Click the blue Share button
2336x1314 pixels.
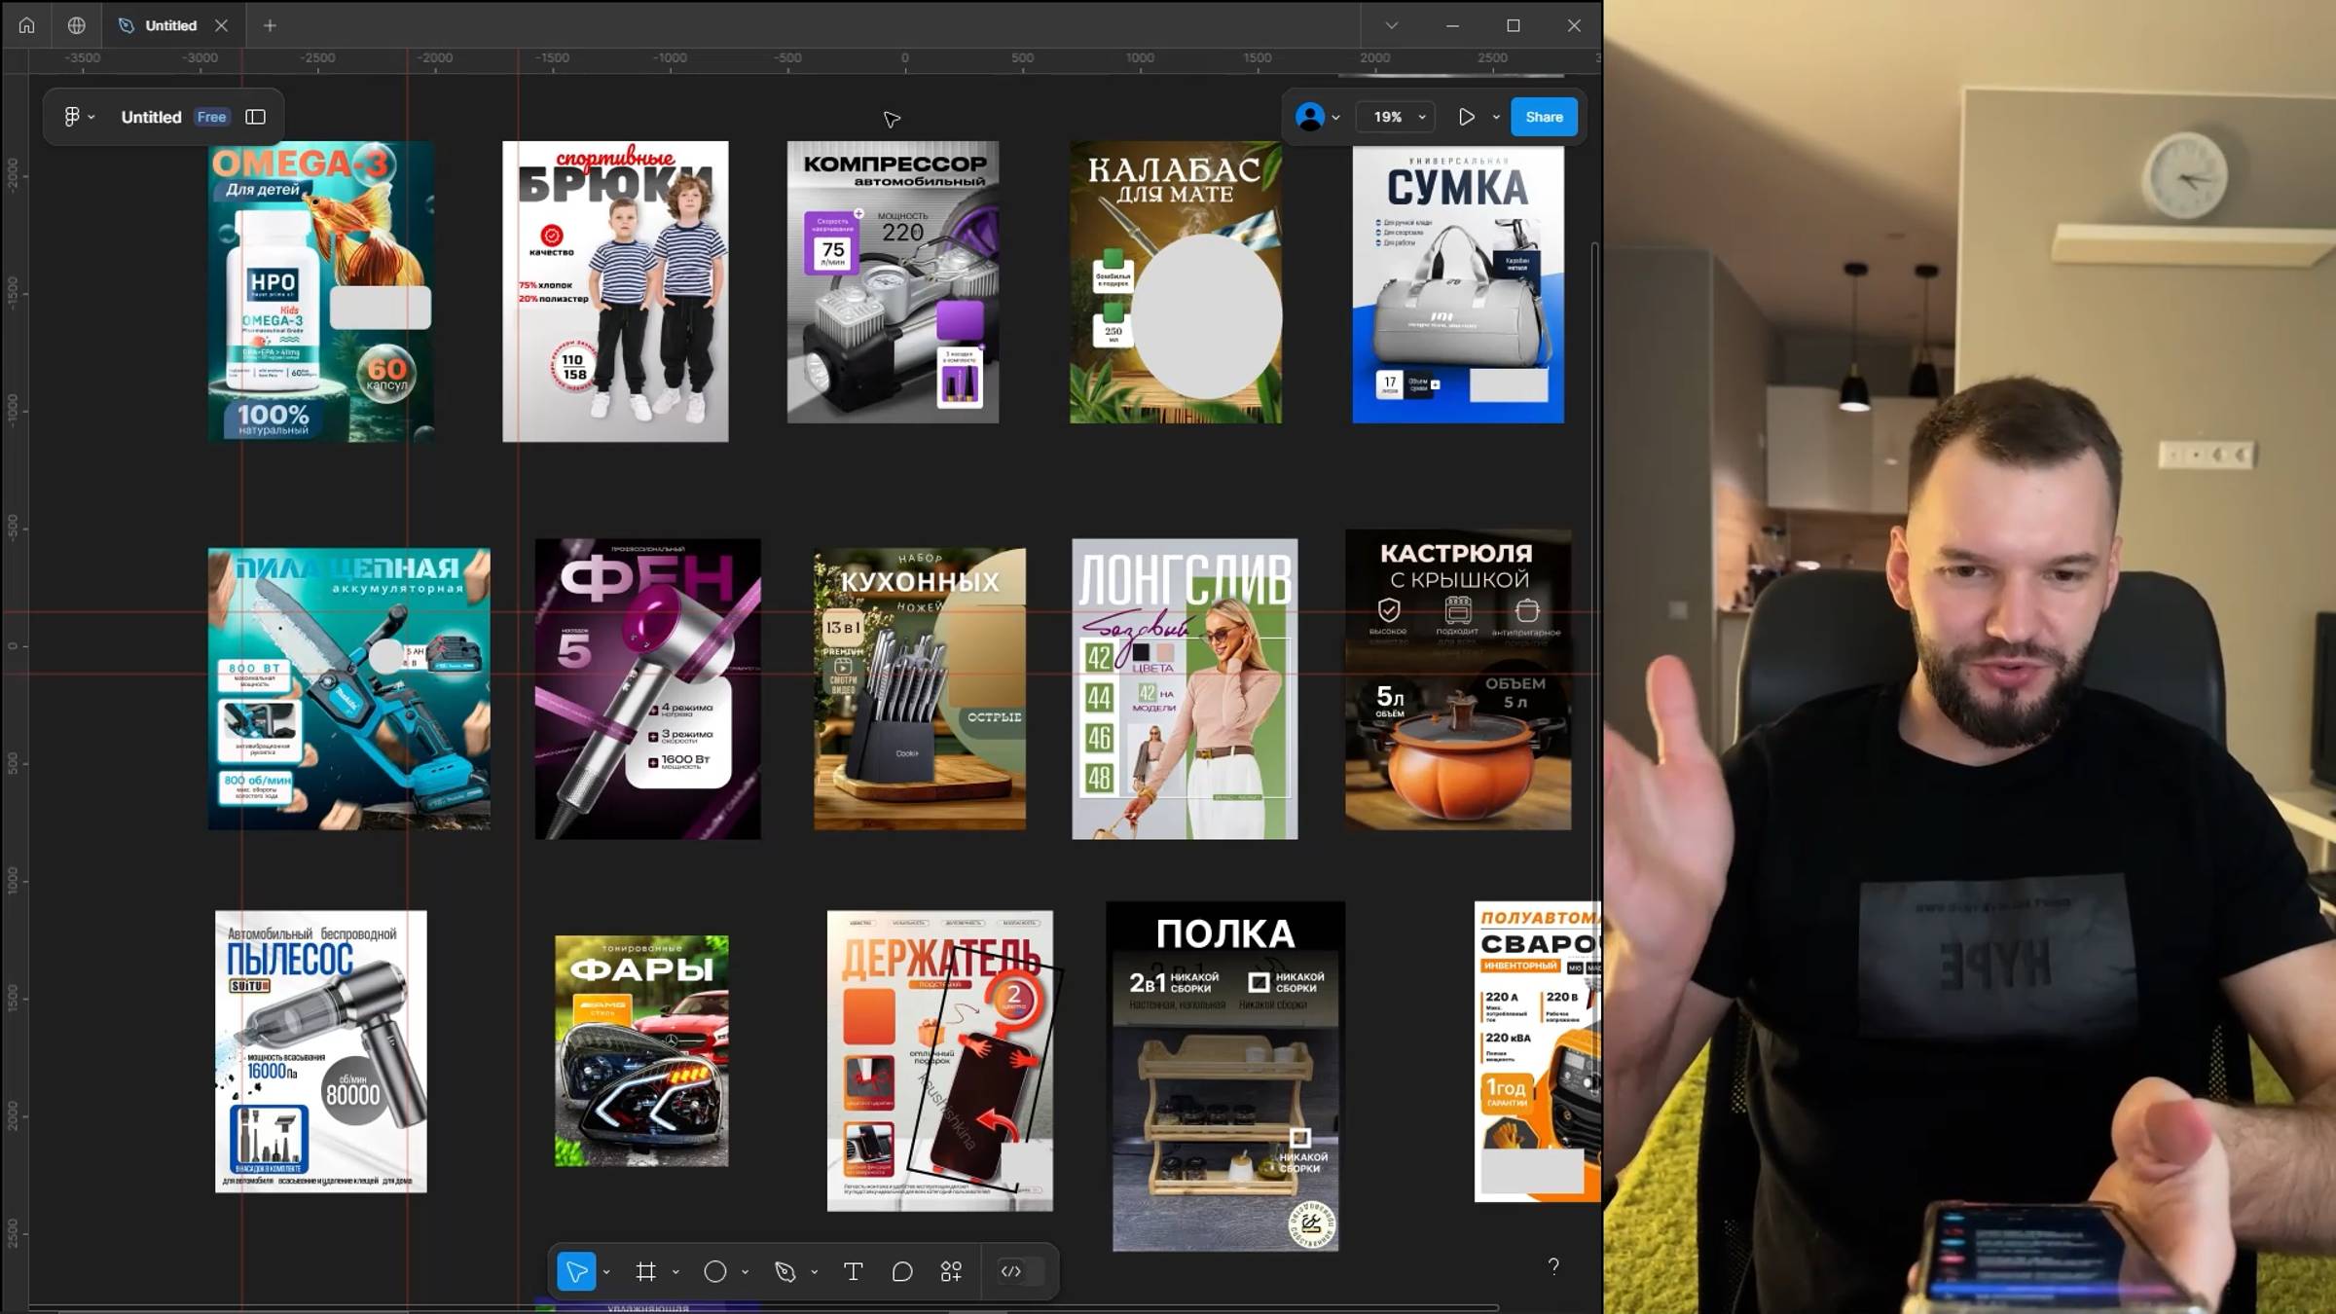click(x=1544, y=117)
